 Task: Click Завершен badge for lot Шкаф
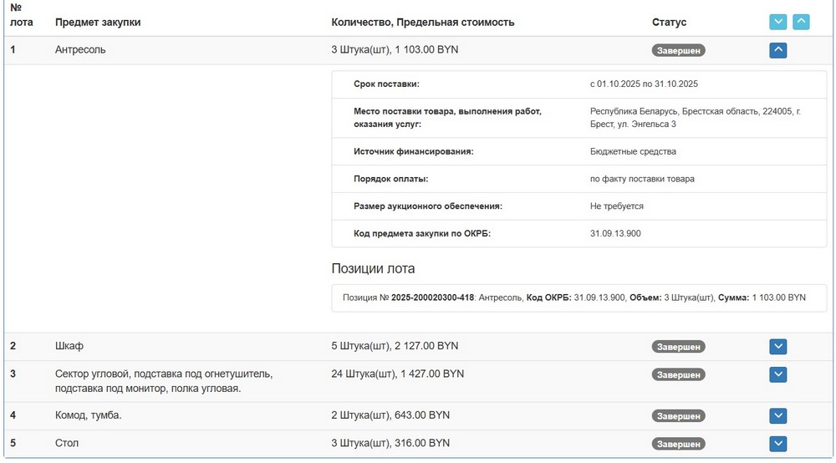(x=678, y=347)
